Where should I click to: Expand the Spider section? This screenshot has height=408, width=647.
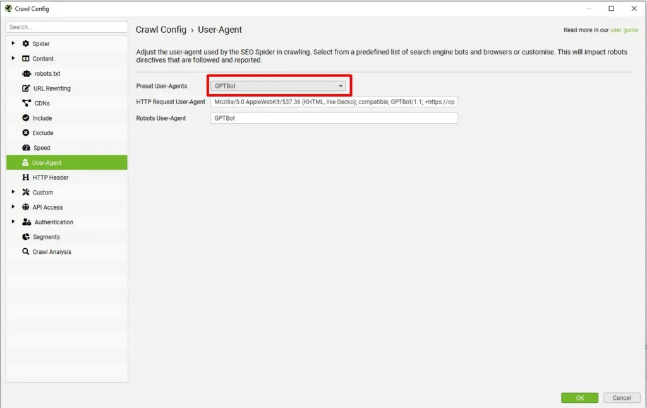[13, 44]
